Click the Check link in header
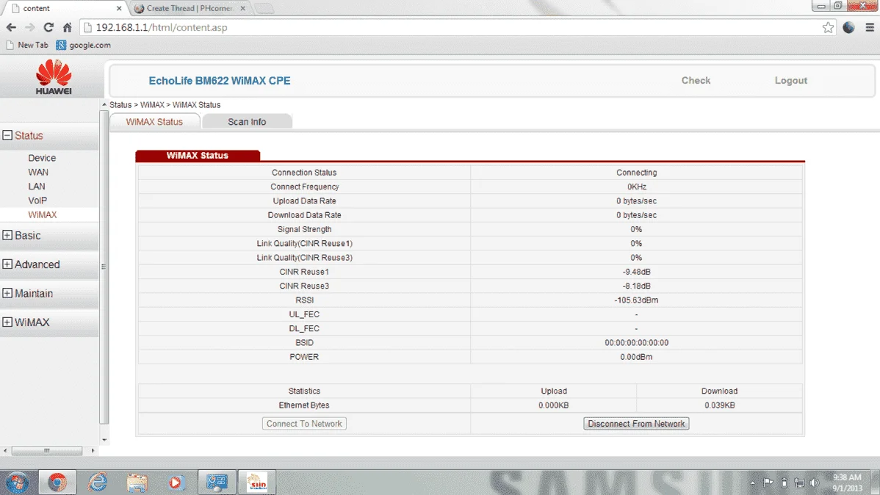 point(696,80)
